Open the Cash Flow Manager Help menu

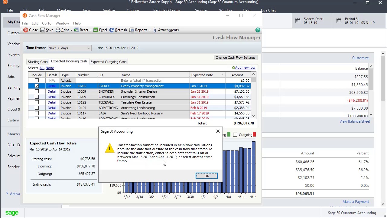(x=77, y=23)
